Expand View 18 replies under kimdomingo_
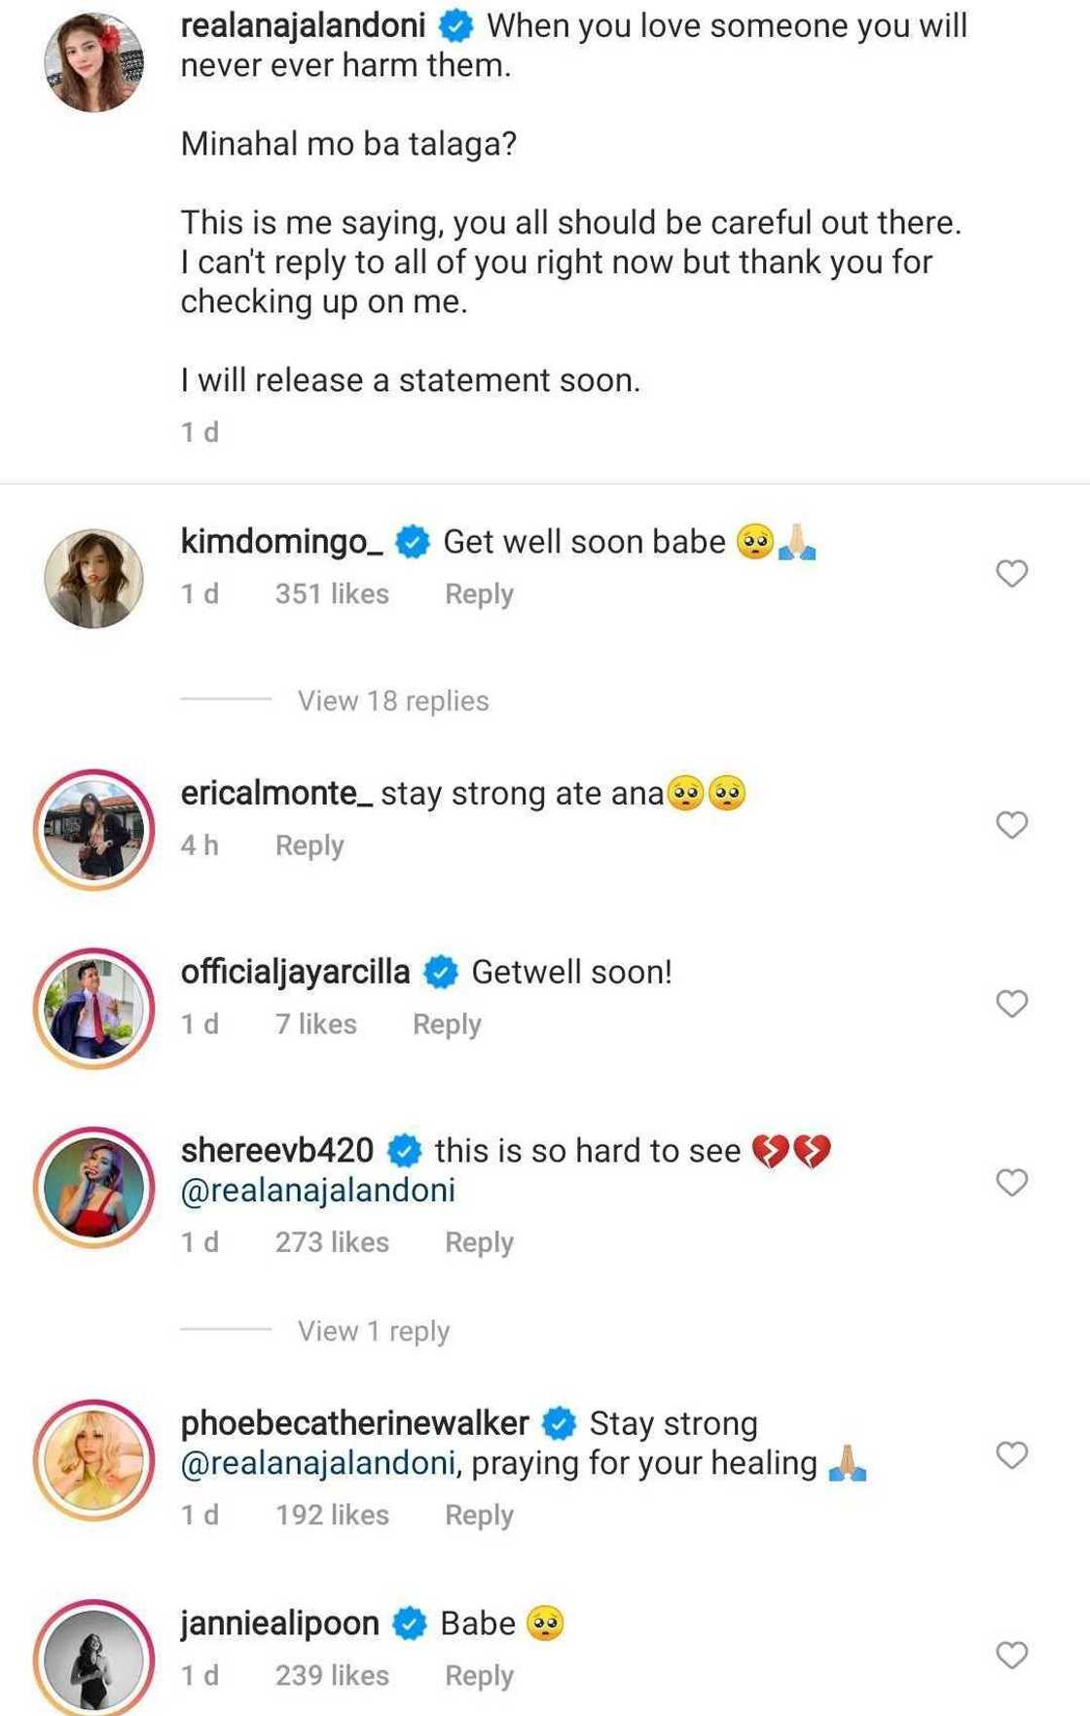Screen dimensions: 1090x1716 click(392, 700)
